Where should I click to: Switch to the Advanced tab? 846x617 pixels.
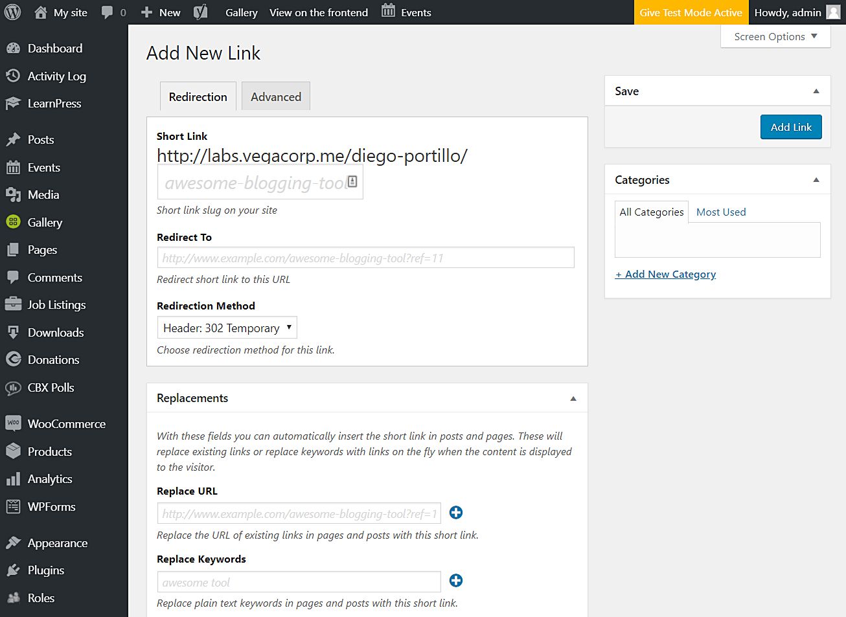coord(276,97)
